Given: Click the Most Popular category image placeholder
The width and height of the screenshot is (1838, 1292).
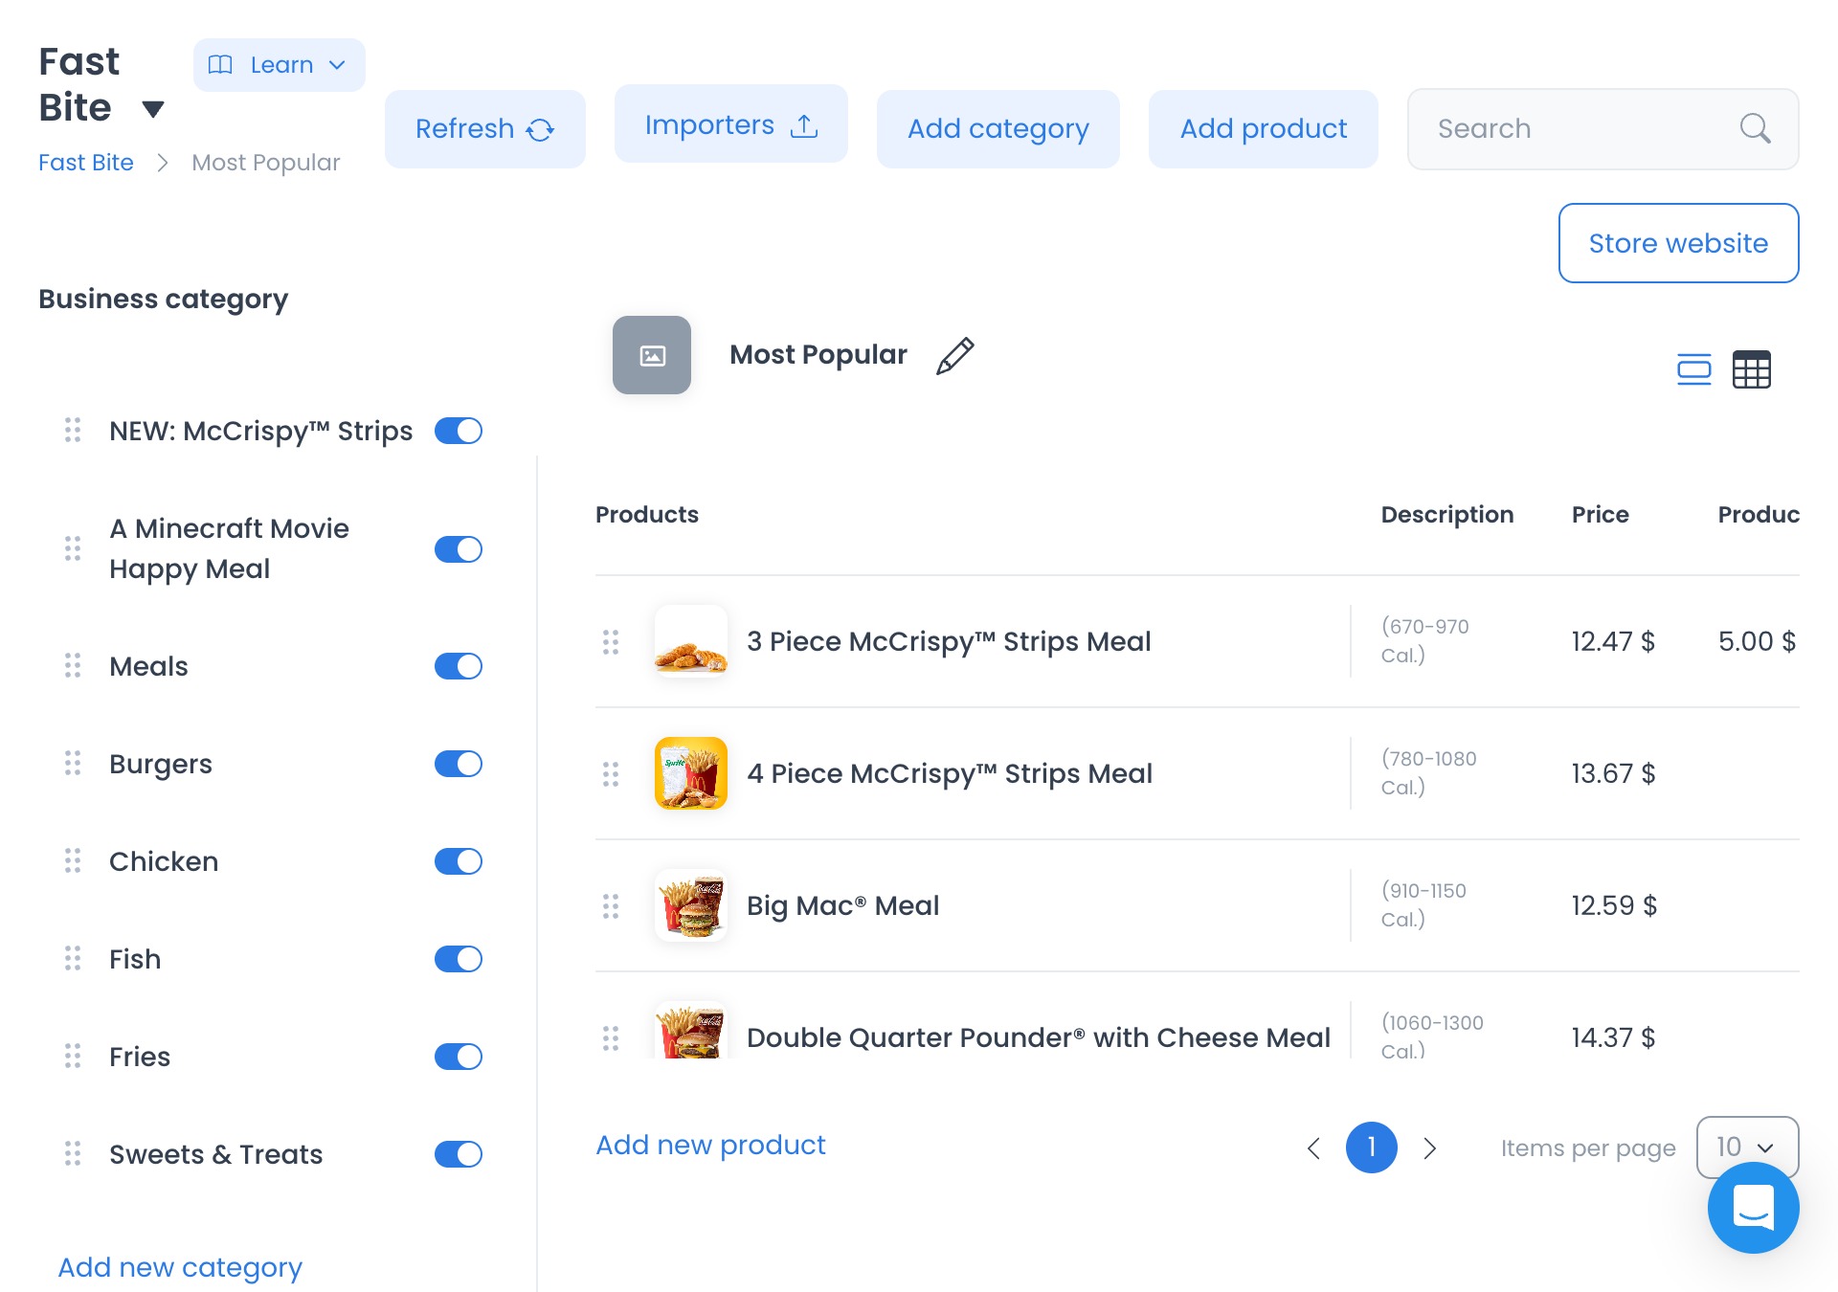Looking at the screenshot, I should [x=652, y=355].
